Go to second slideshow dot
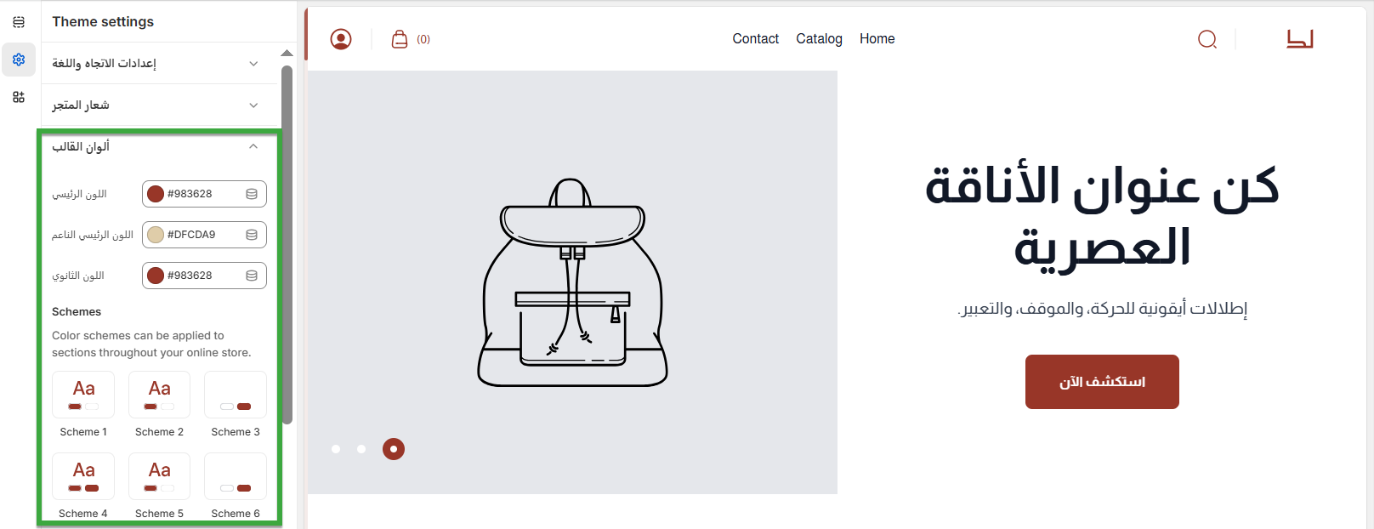This screenshot has width=1374, height=529. (361, 449)
